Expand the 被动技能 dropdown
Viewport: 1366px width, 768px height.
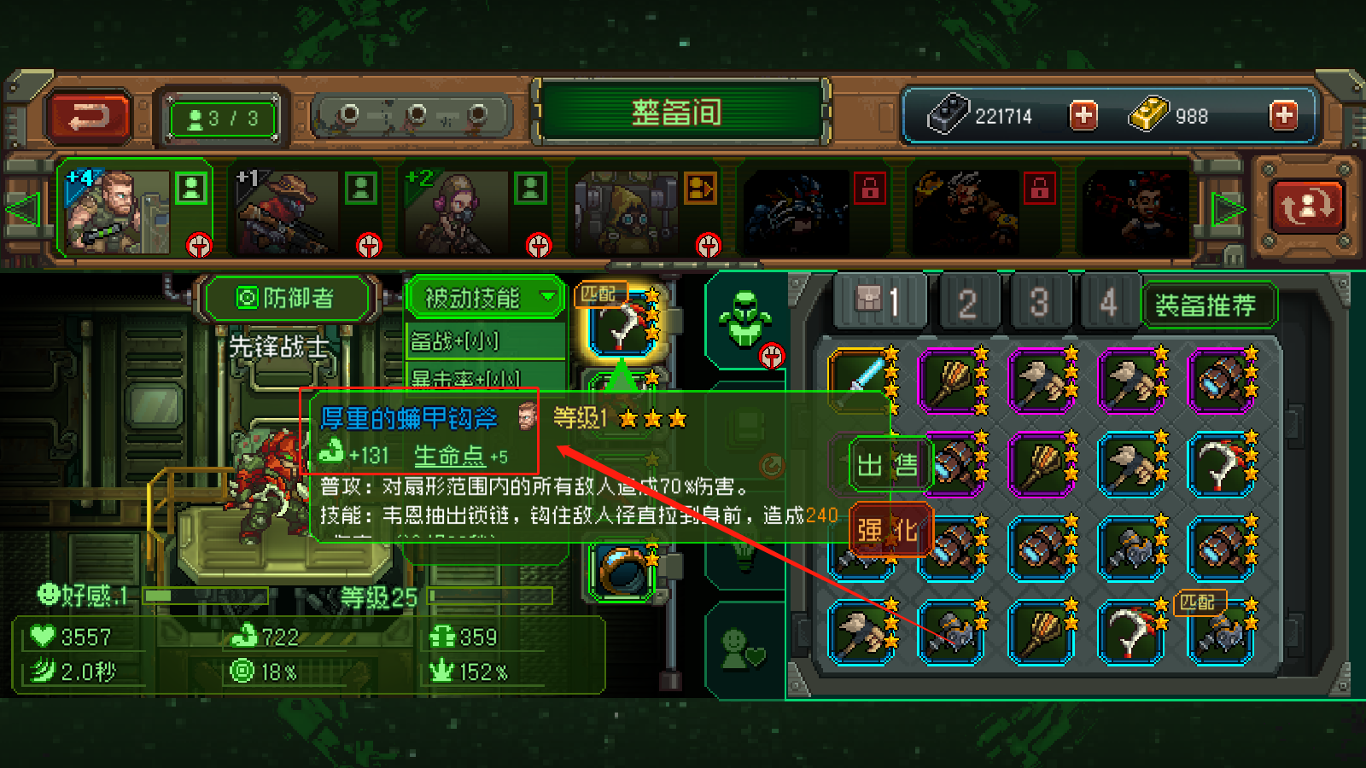coord(484,298)
